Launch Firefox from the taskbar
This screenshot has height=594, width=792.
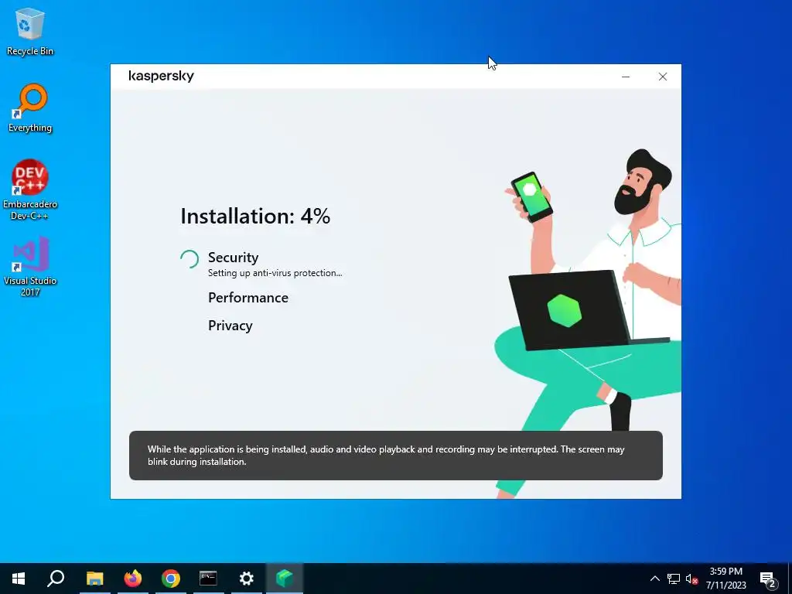pyautogui.click(x=133, y=579)
